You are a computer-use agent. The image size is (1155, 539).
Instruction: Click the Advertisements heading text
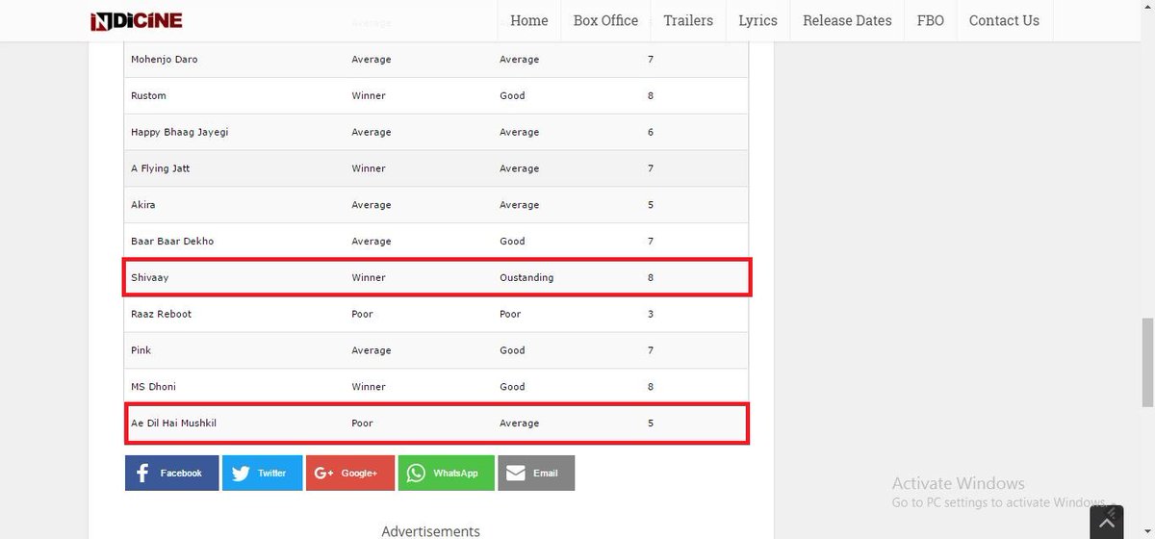point(430,531)
